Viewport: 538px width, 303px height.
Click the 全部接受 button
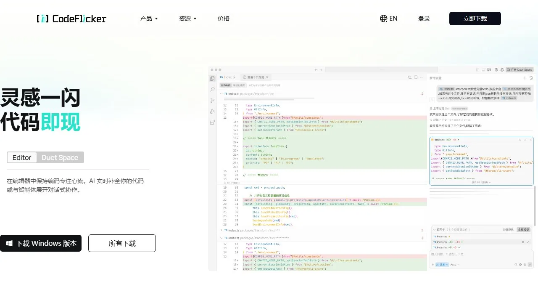[x=524, y=230]
